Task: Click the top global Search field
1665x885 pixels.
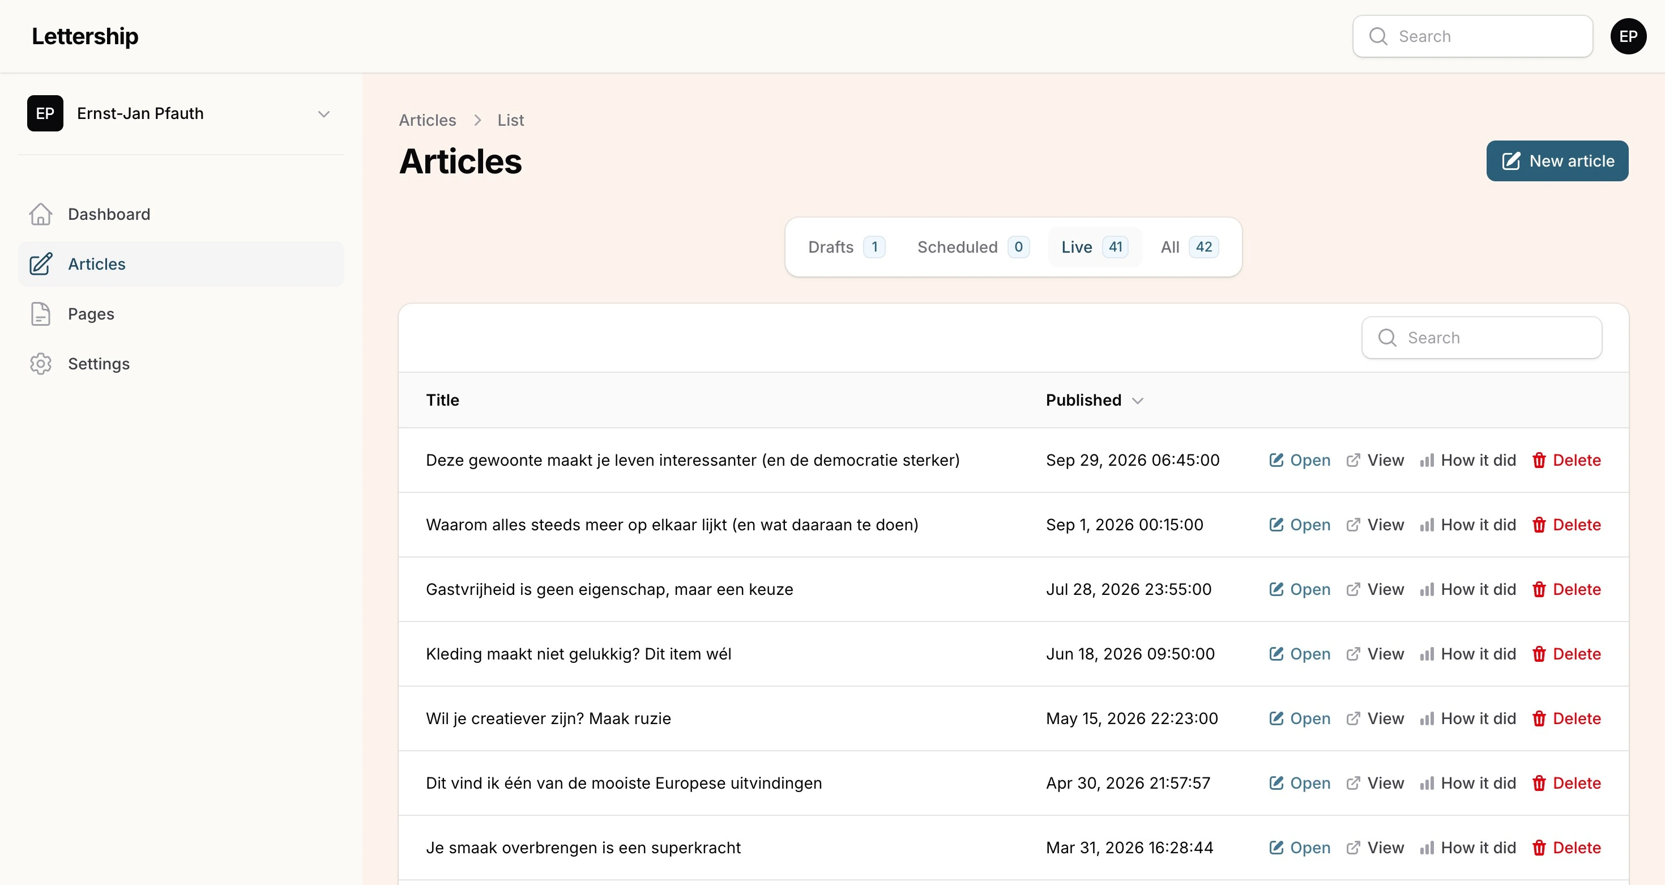Action: [1472, 36]
